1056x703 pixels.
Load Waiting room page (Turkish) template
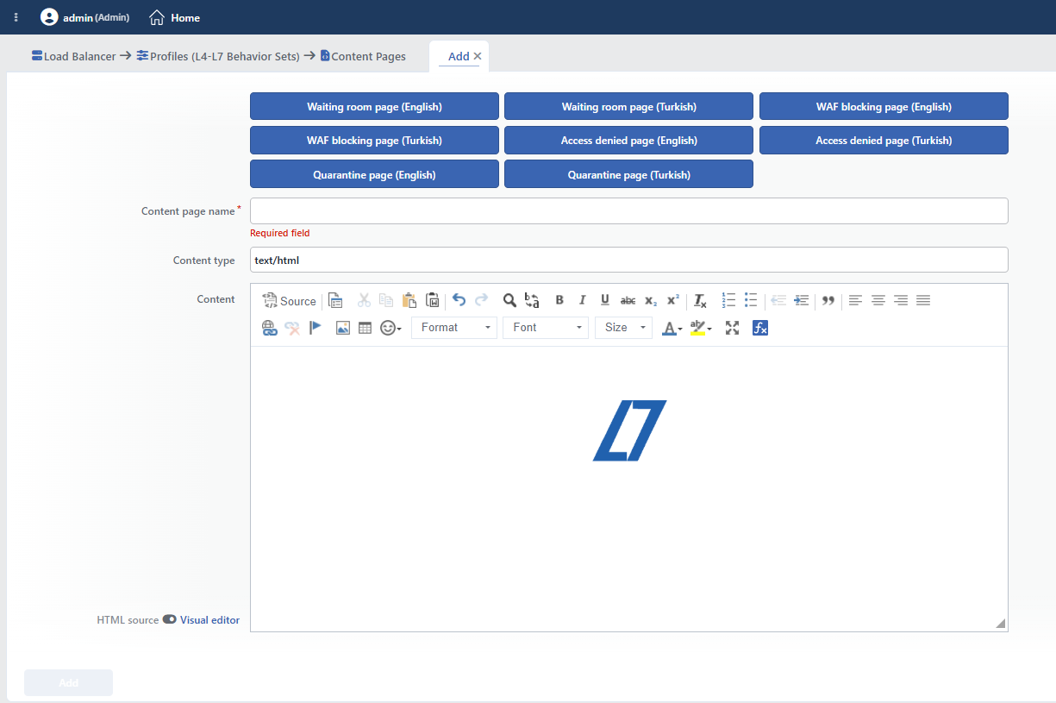click(629, 106)
